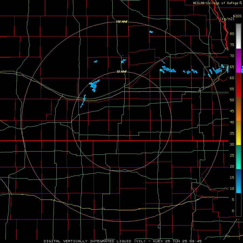The height and width of the screenshot is (243, 243).
Task: Click the 50 value on the VIL scale
Action: click(x=232, y=100)
